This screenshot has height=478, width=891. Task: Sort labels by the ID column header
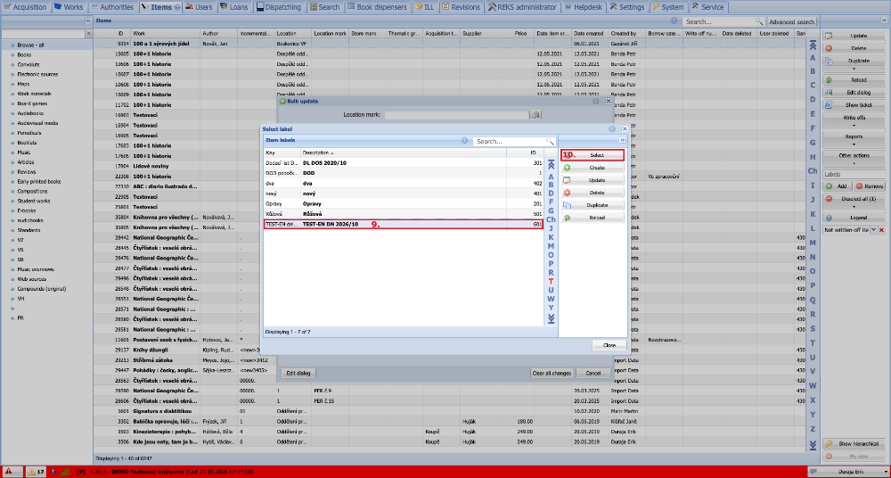(x=525, y=152)
